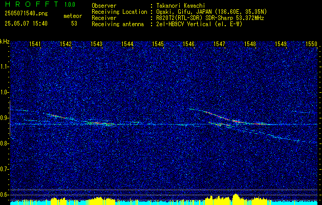This screenshot has height=205, width=322.
Task: Click observer name Takanori Kawachi
Action: (x=180, y=6)
